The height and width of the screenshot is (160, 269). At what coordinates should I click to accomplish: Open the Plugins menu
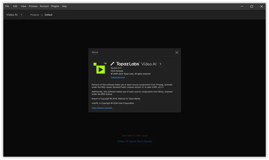(x=55, y=6)
